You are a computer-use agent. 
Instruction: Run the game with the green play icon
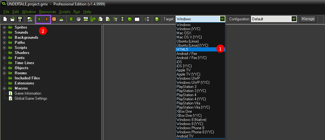(39, 19)
